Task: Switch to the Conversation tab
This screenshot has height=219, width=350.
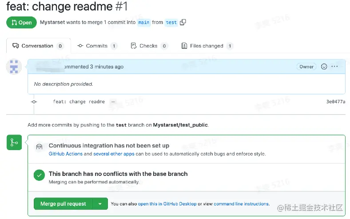Action: coord(38,46)
